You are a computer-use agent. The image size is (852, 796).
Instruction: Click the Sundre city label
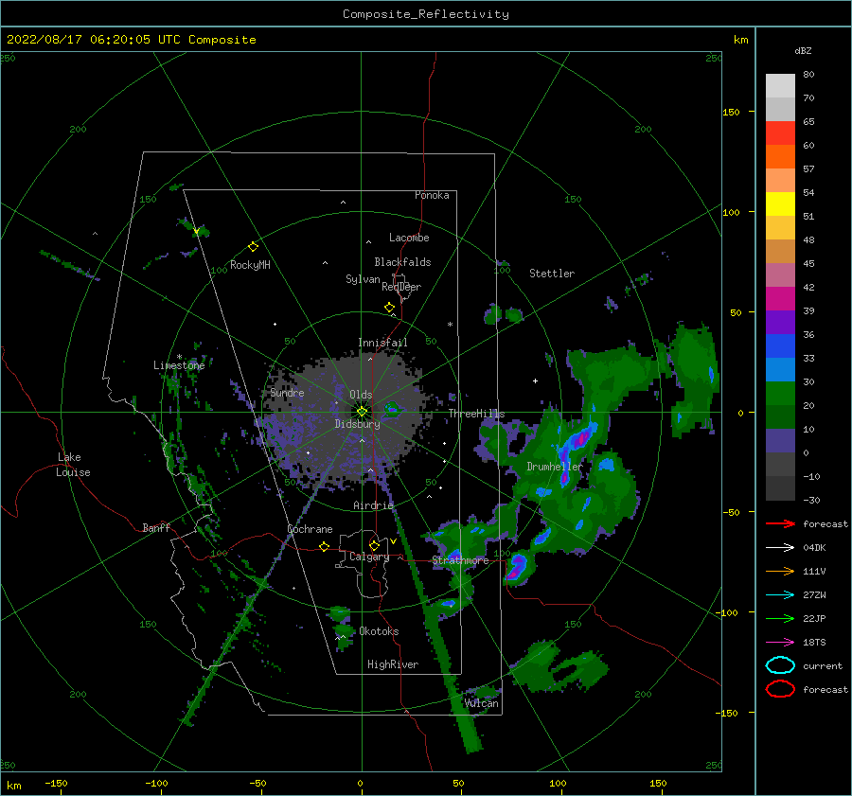point(287,392)
